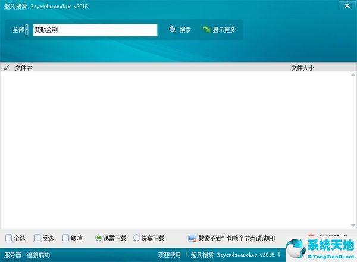This screenshot has height=262, width=357.
Task: Click the 服务器: 连接成功 status text
Action: tap(27, 255)
